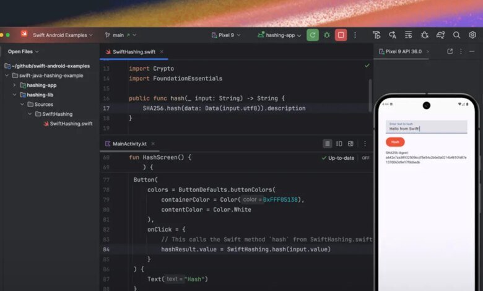Select the MainActivity.kt tab
This screenshot has width=483, height=291.
(129, 144)
